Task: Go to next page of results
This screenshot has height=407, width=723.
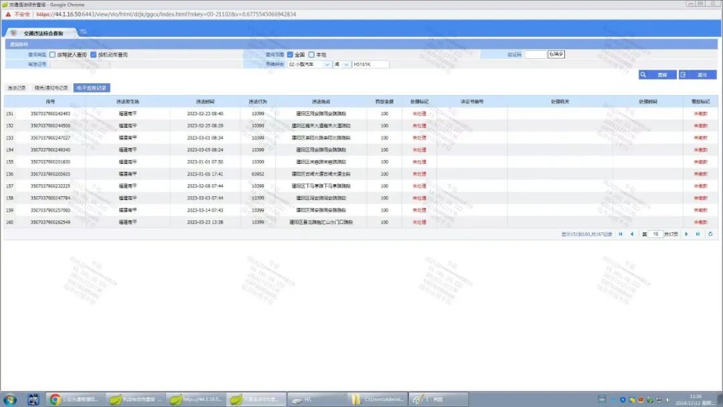Action: click(687, 234)
